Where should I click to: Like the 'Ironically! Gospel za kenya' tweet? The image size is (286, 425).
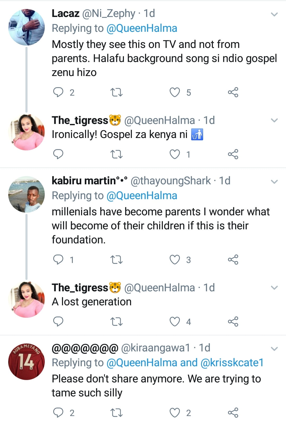tap(175, 154)
